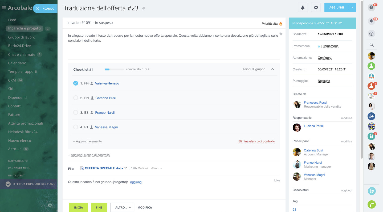This screenshot has height=212, width=383.
Task: Click Aggiungi elenco di controllo
Action: [x=90, y=155]
